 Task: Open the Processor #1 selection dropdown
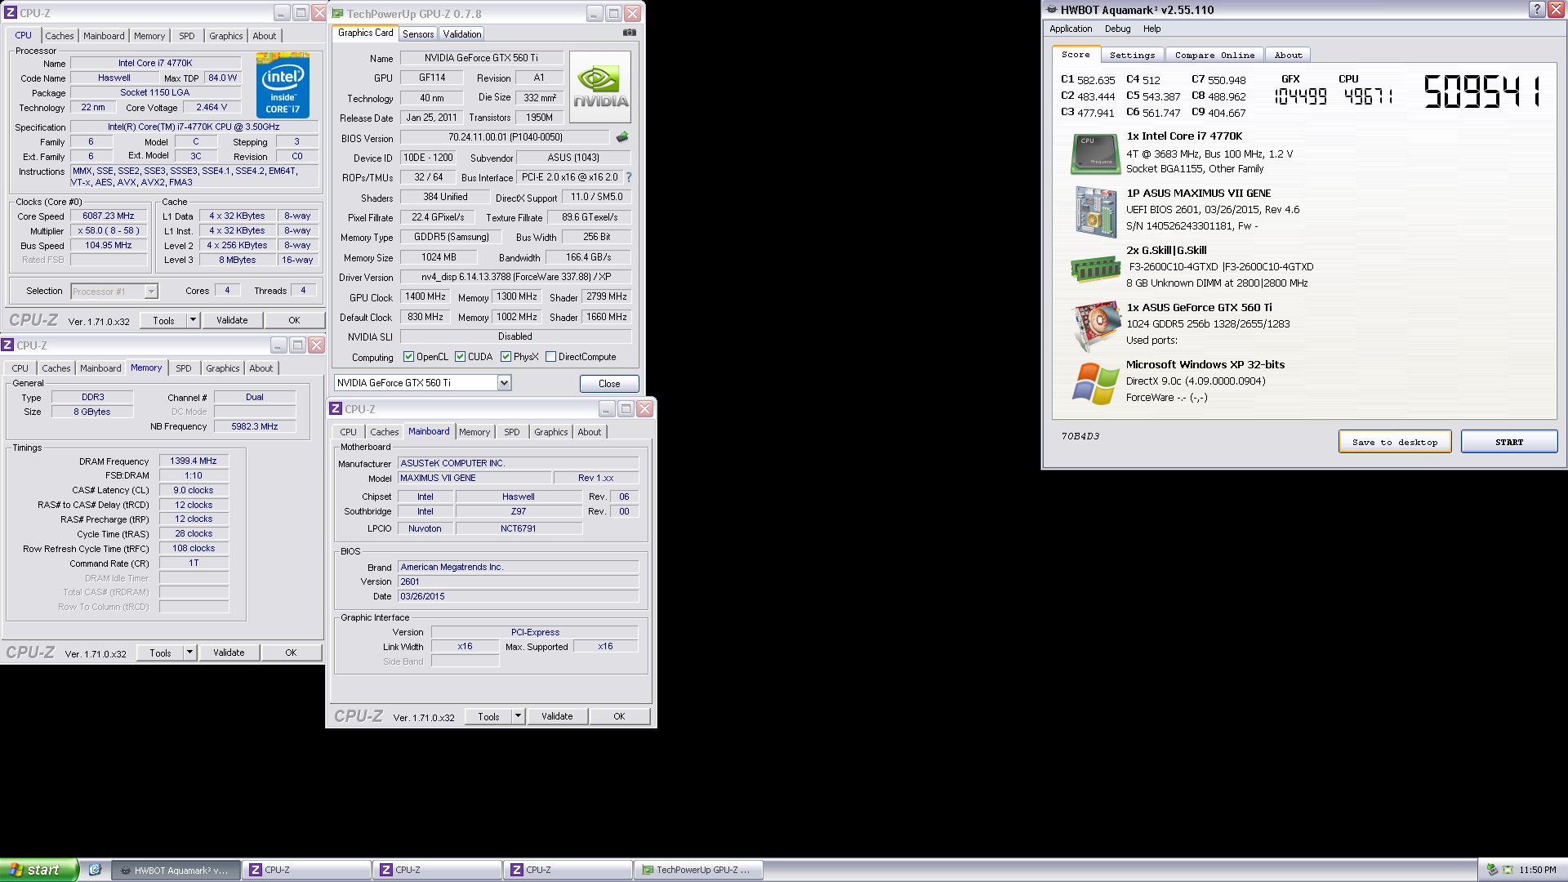pyautogui.click(x=151, y=292)
